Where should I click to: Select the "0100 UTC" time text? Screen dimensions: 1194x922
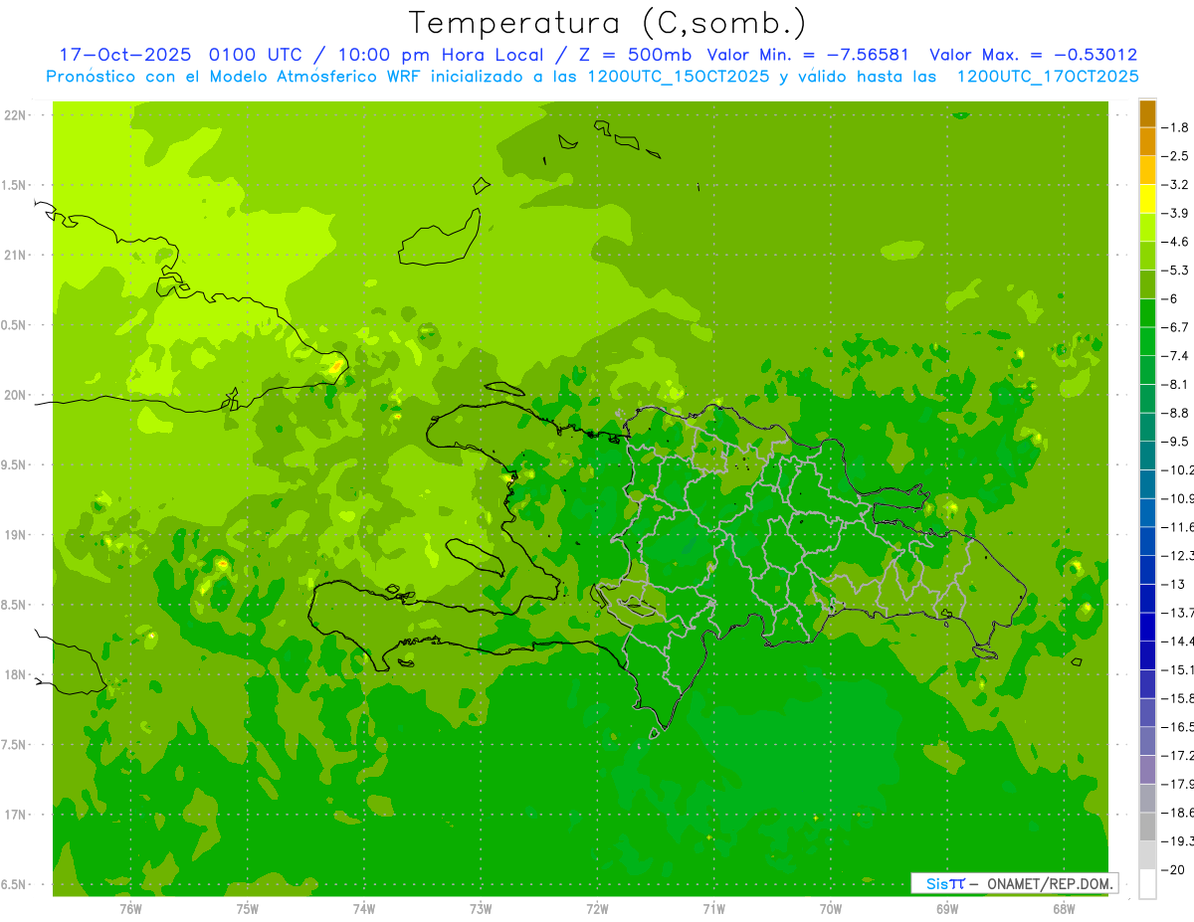pos(253,55)
